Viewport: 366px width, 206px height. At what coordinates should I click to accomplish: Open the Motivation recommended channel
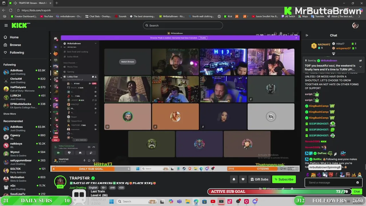[x=24, y=179]
